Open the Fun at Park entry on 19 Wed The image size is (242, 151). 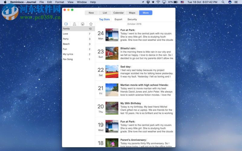coord(134,127)
